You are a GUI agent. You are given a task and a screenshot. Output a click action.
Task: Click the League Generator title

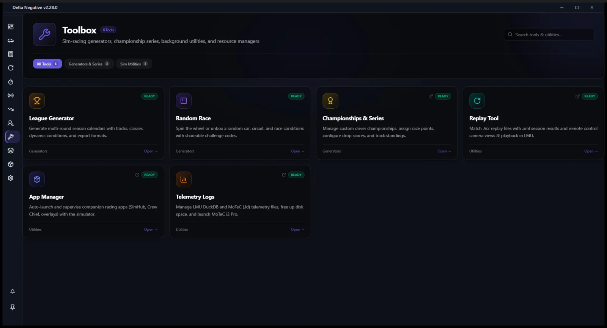(x=52, y=118)
